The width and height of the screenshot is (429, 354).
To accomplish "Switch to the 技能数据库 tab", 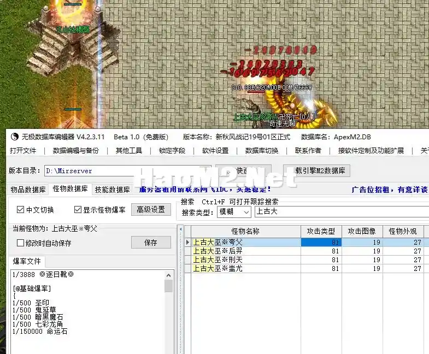I will [x=112, y=190].
